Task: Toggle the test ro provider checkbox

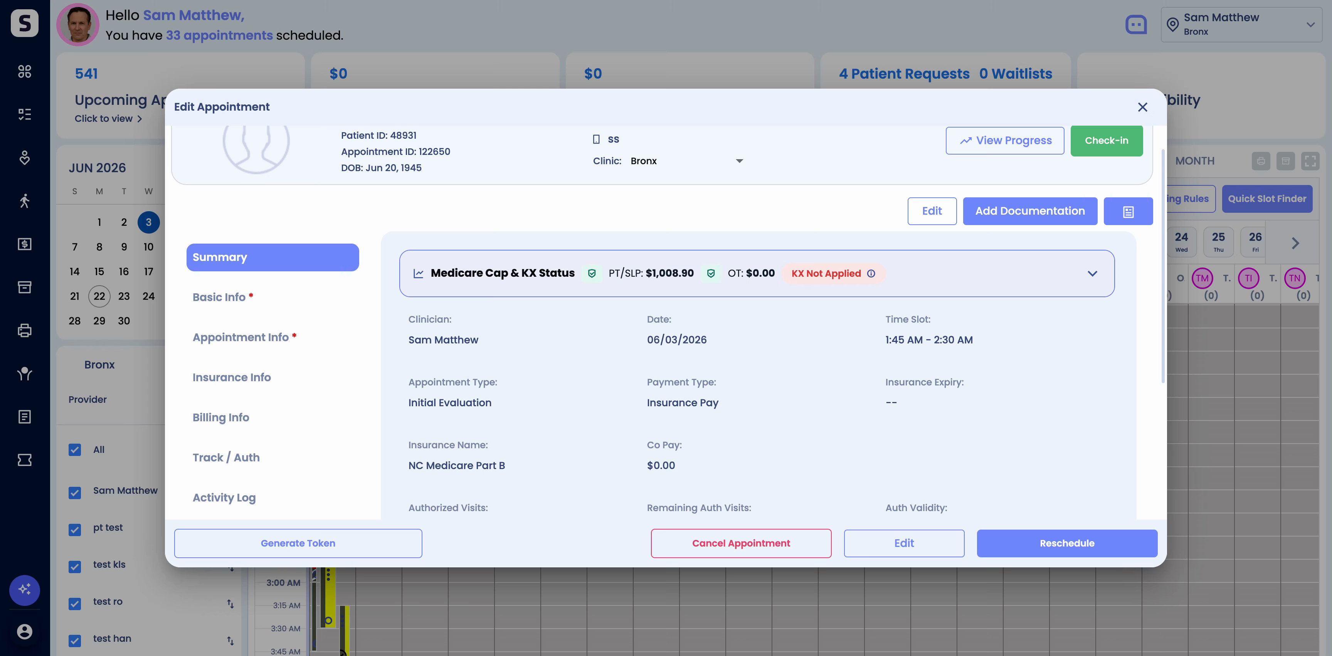Action: coord(75,604)
